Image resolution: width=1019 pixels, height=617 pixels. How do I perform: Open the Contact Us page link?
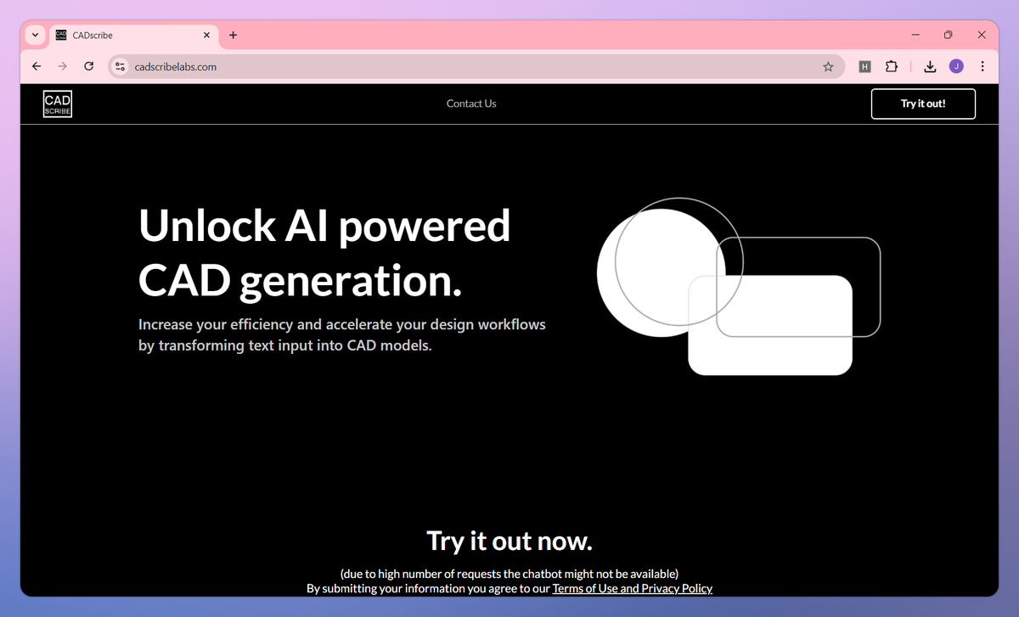tap(471, 104)
